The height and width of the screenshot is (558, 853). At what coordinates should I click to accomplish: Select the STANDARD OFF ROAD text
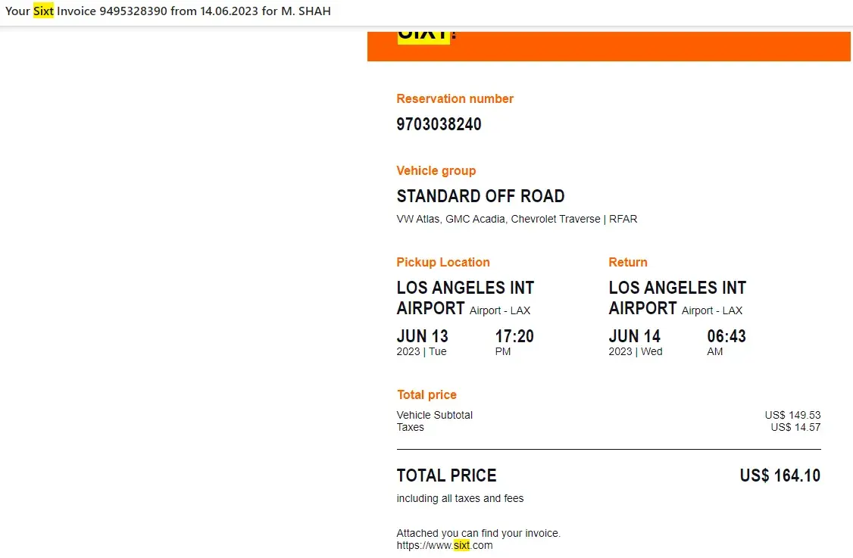coord(480,196)
